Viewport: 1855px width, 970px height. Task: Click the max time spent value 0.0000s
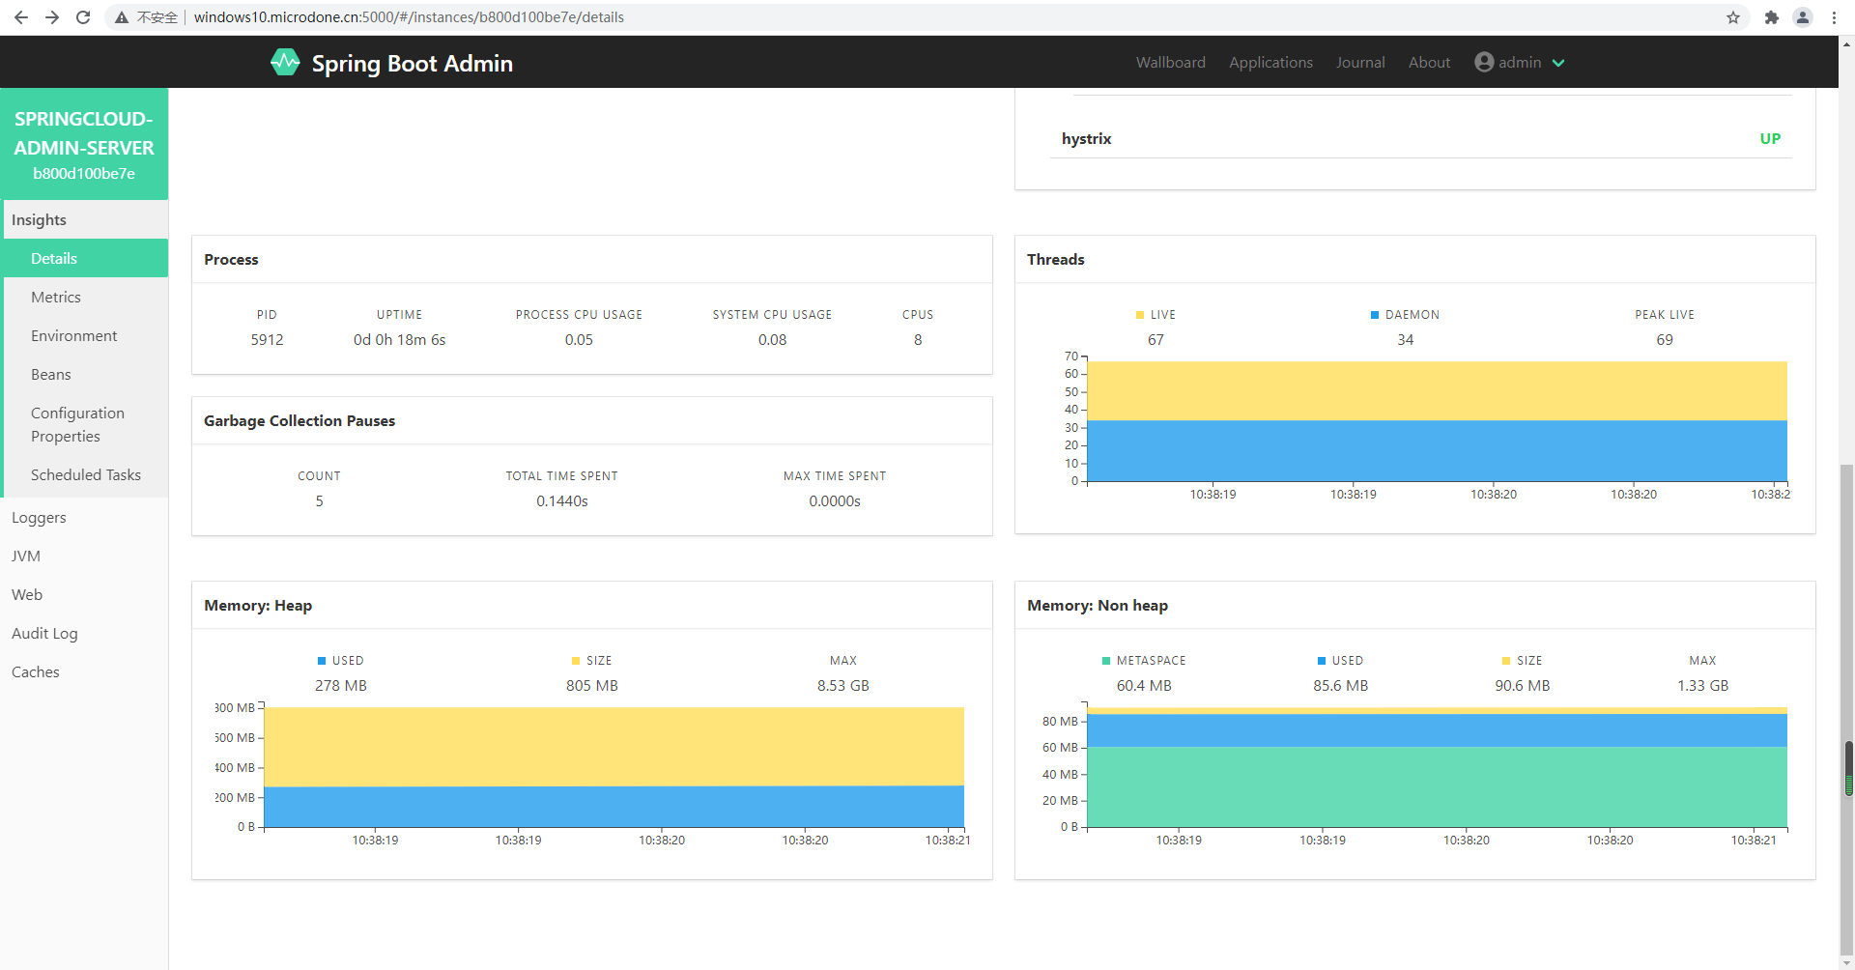tap(835, 501)
